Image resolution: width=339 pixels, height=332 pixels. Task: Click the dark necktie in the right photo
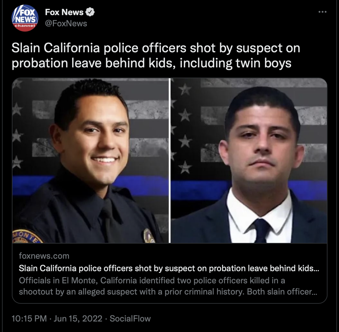point(262,230)
